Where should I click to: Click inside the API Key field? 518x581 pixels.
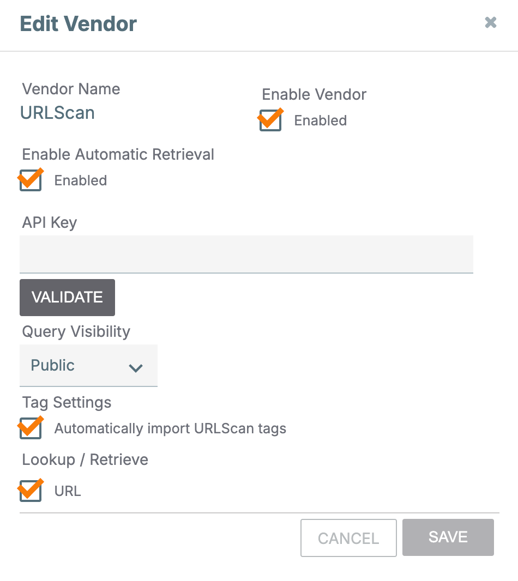click(x=246, y=254)
